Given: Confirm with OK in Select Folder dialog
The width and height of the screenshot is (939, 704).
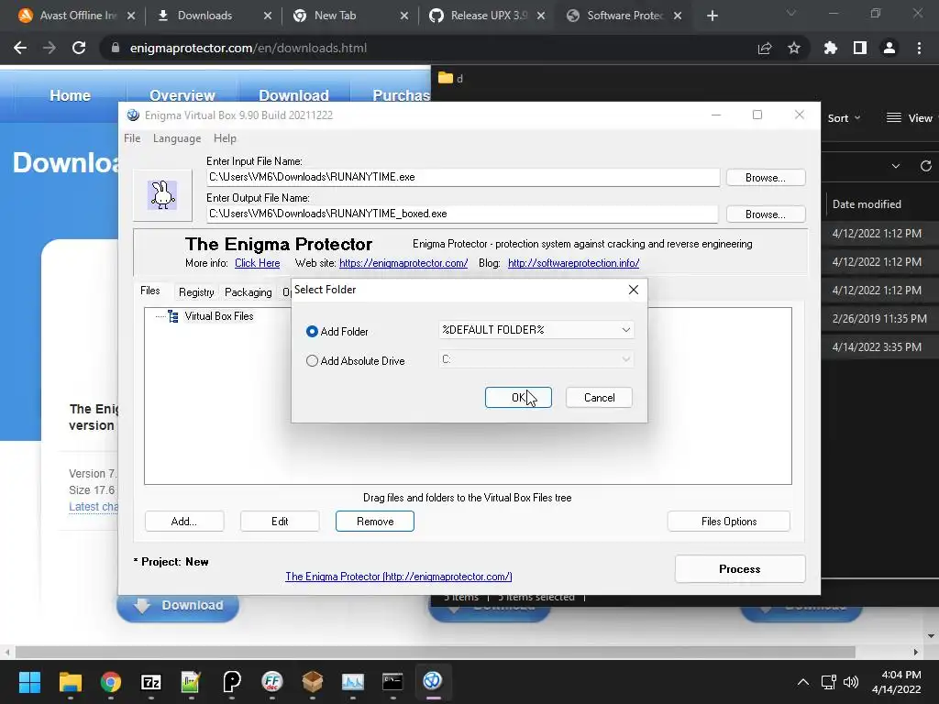Looking at the screenshot, I should [518, 398].
